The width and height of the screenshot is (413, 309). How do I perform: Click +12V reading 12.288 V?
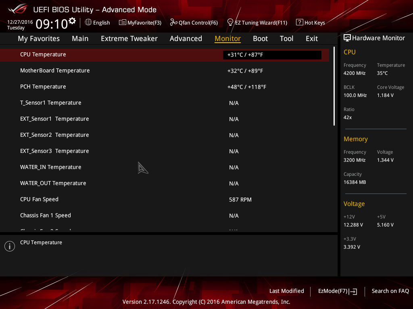(353, 225)
